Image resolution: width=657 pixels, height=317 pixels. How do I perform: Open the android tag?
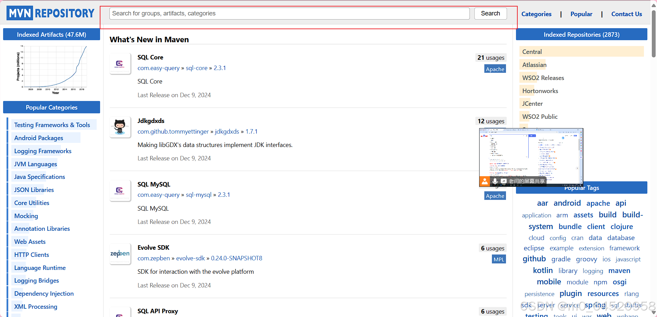point(567,203)
